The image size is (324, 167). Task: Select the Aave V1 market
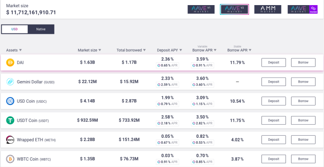coord(201,9)
